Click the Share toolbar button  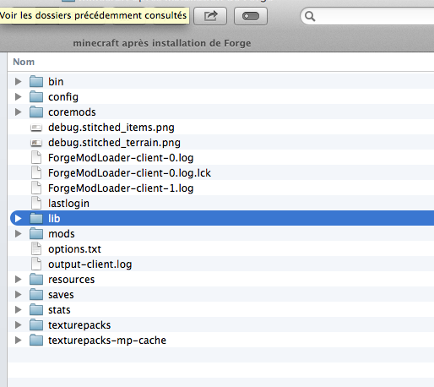(x=210, y=16)
